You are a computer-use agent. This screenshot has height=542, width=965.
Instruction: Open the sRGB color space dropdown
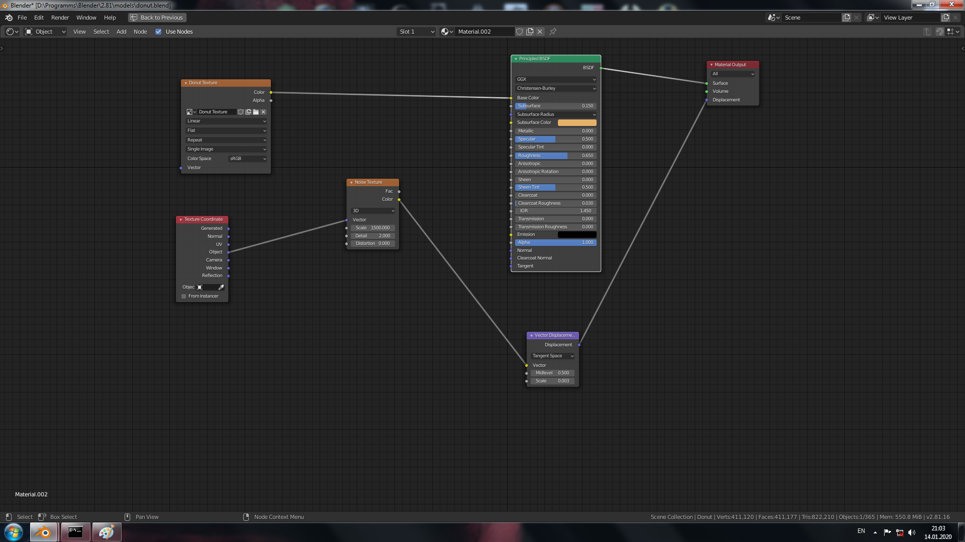click(247, 159)
